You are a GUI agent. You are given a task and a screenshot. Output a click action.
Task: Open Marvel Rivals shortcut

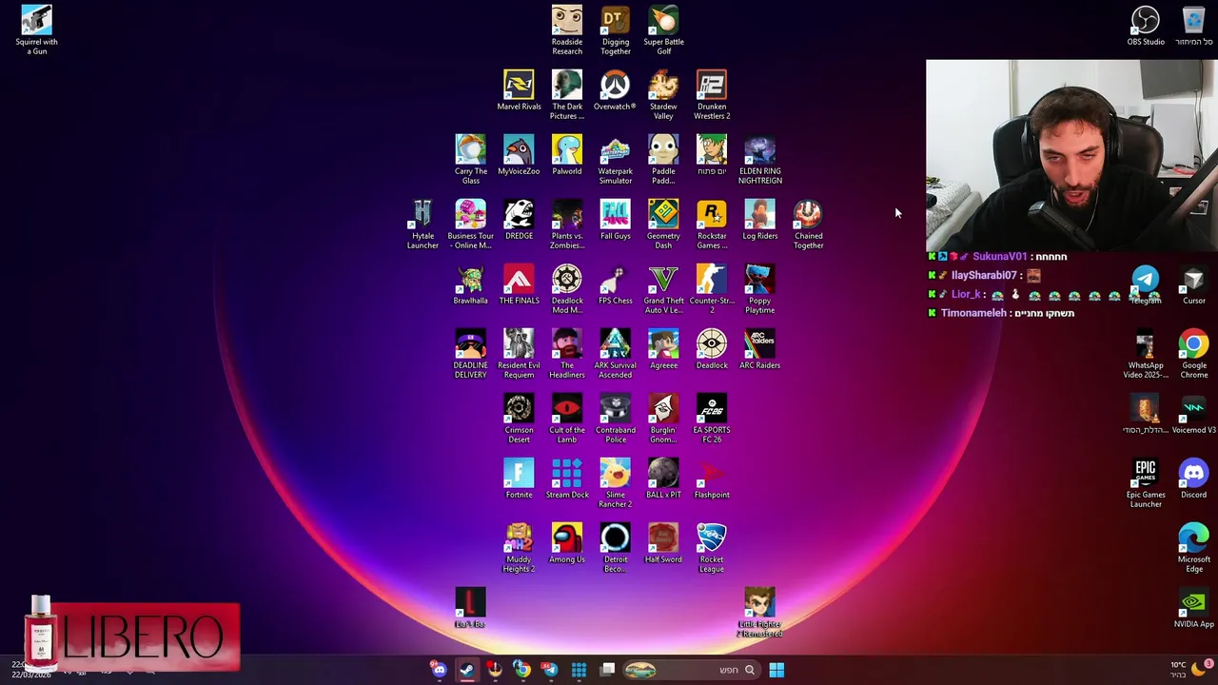(519, 90)
